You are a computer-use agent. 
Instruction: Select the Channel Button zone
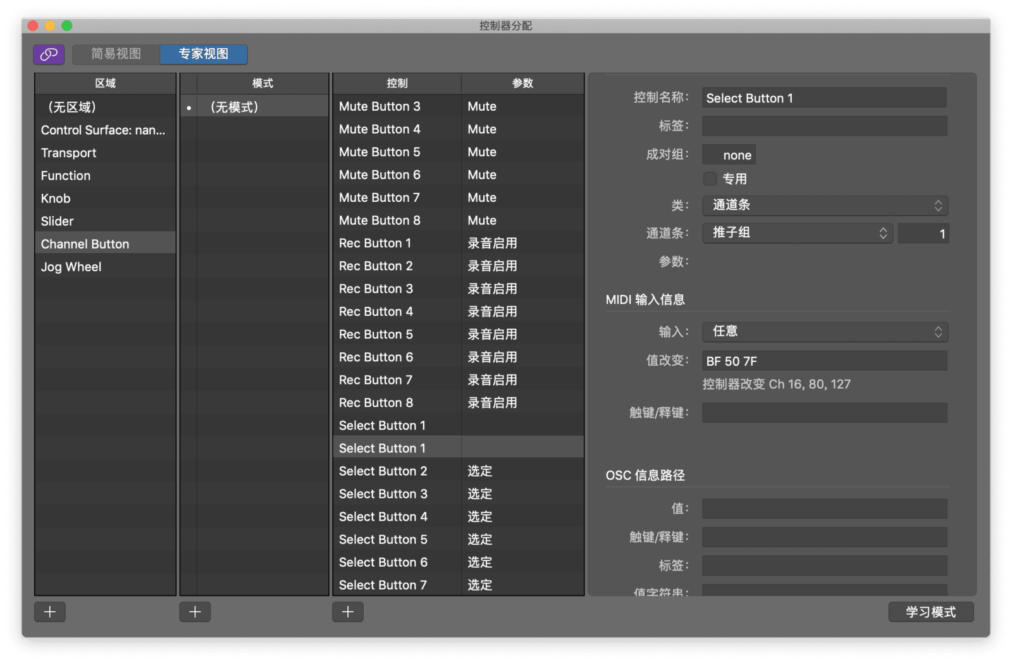click(106, 244)
